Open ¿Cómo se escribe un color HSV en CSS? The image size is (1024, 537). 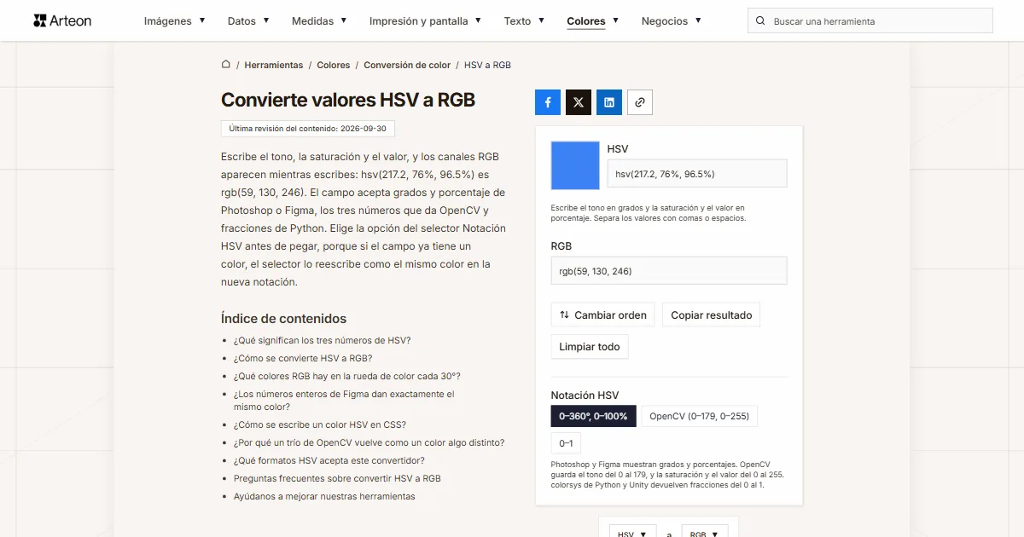pyautogui.click(x=320, y=424)
